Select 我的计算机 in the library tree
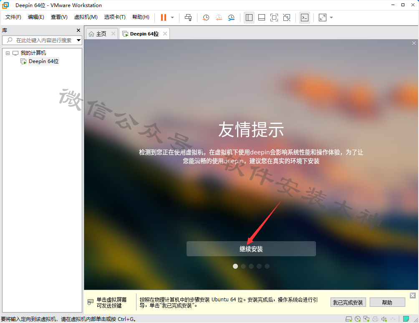419x323 pixels. tap(33, 53)
